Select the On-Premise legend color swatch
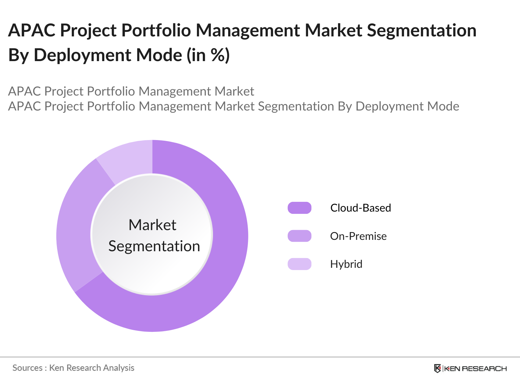The image size is (520, 390). (x=299, y=236)
